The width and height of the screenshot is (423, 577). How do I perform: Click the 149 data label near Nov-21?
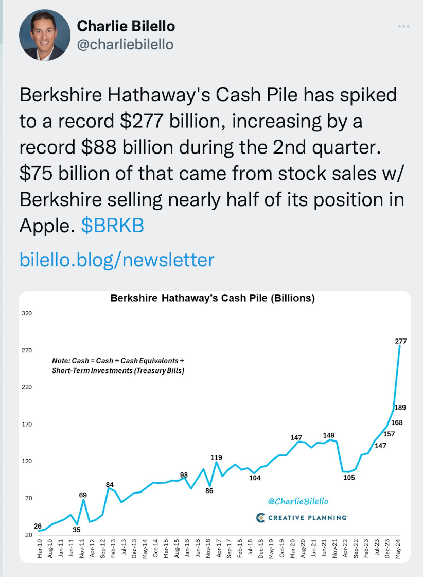328,435
